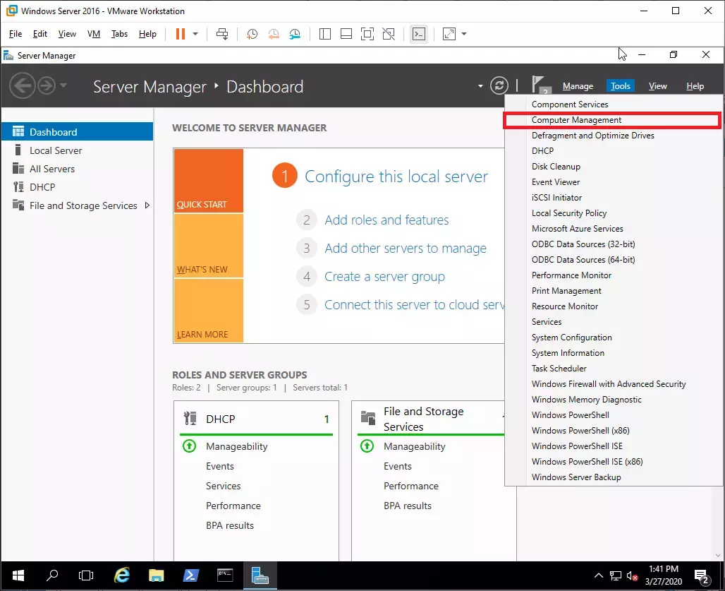Toggle the console view icon in the VMware toolbar
This screenshot has width=725, height=591.
pos(419,34)
